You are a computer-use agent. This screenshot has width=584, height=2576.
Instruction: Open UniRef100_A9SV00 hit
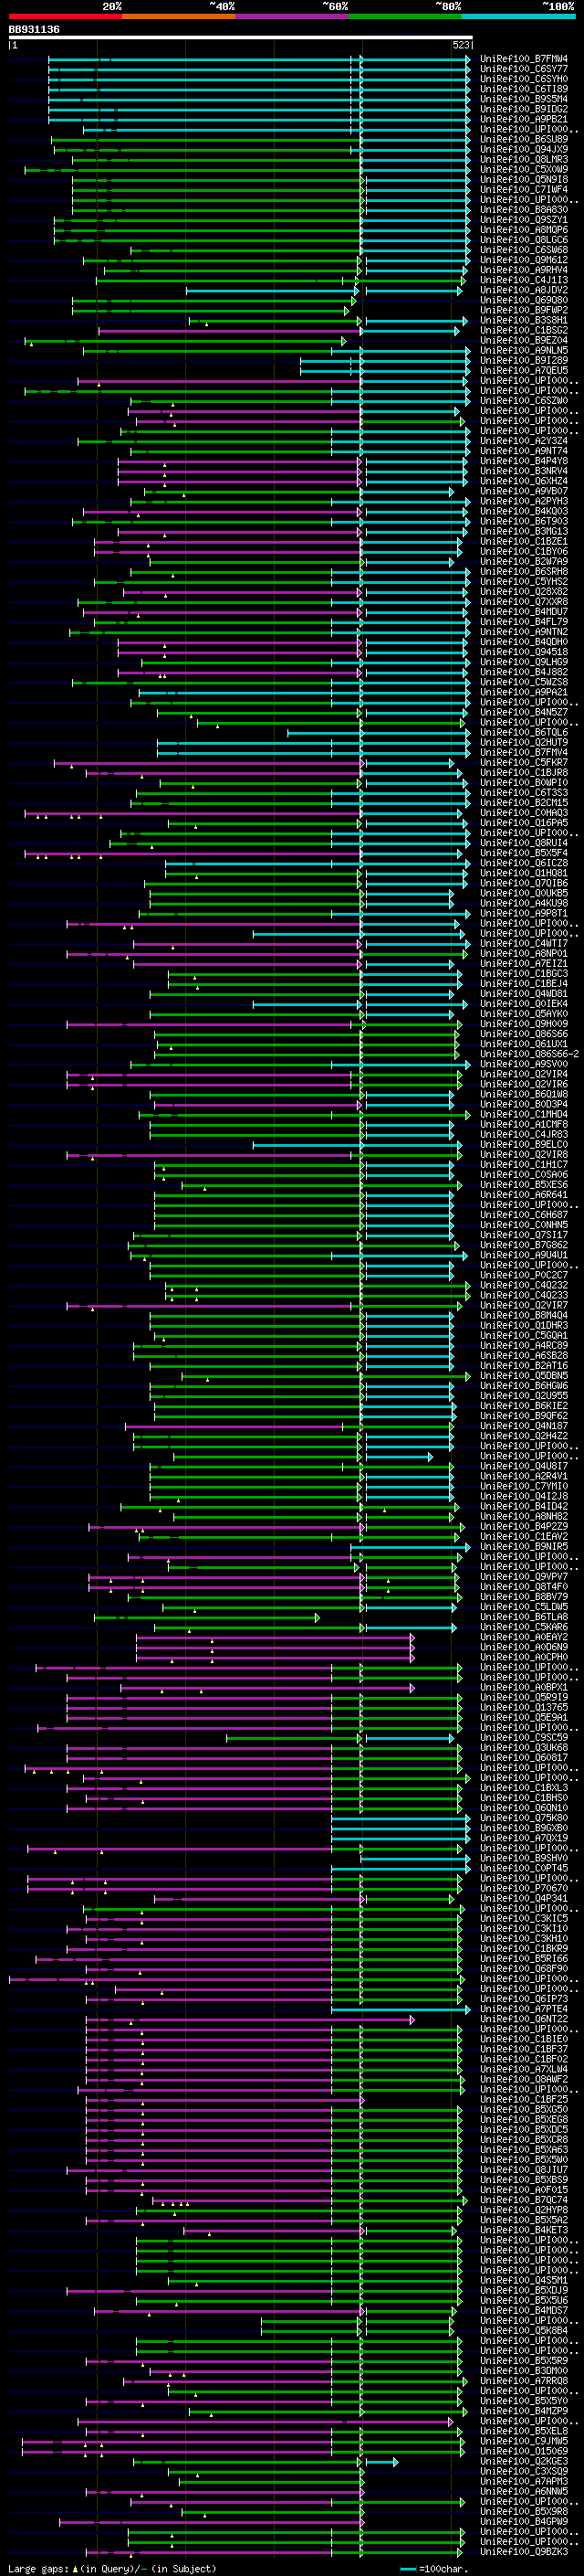coord(524,1064)
